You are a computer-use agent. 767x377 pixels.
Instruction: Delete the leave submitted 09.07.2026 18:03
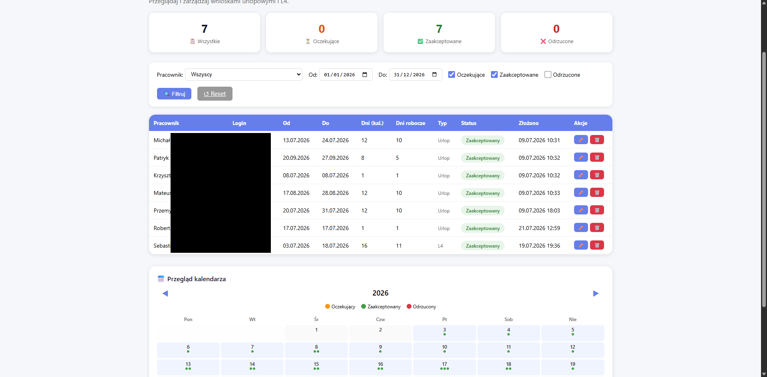click(597, 210)
